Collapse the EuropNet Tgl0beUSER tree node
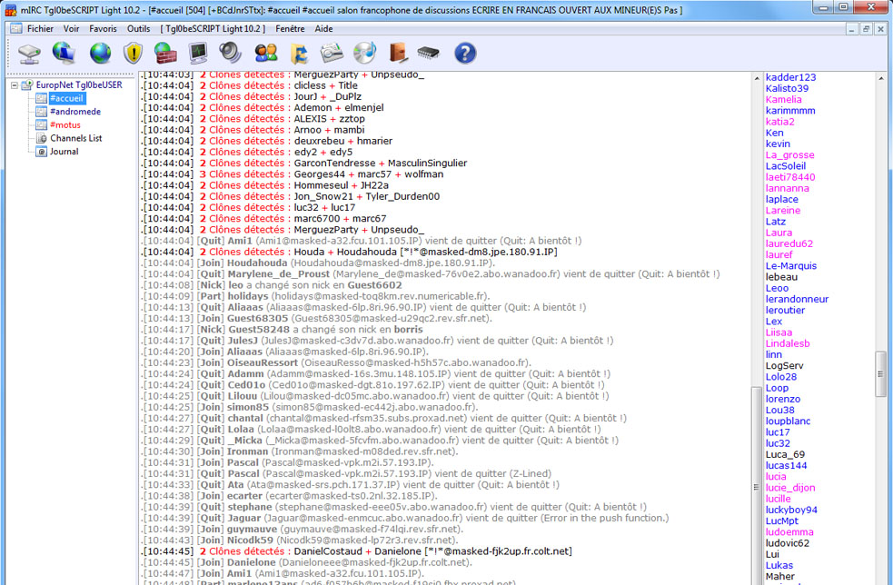893x585 pixels. pos(15,85)
